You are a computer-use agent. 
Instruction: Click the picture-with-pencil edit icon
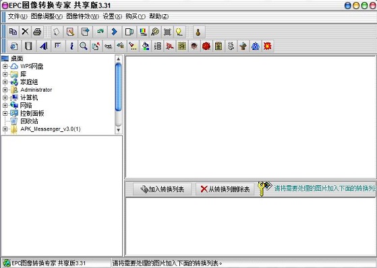[70, 32]
